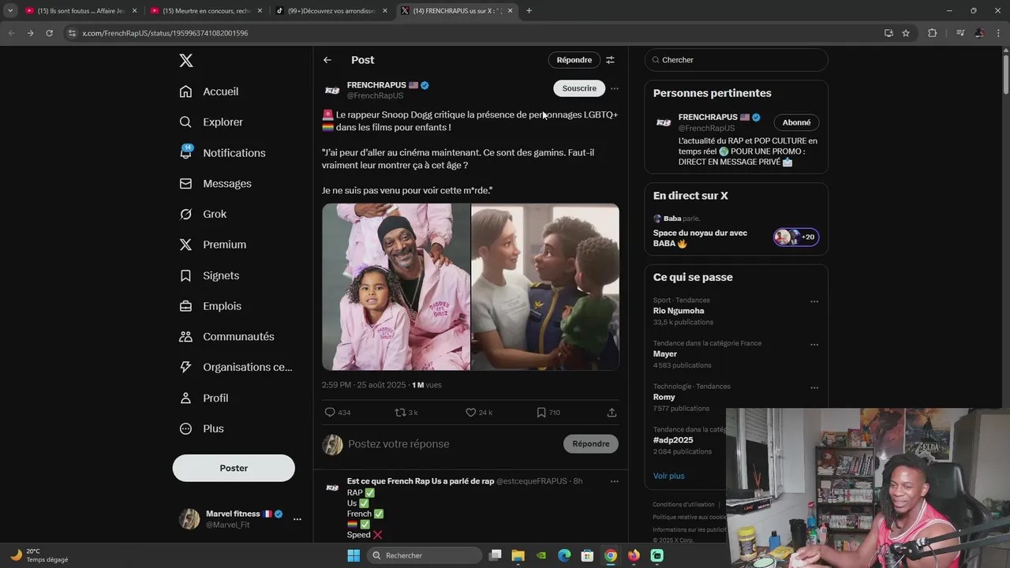1010x568 pixels.
Task: Open a new browser tab
Action: point(529,11)
